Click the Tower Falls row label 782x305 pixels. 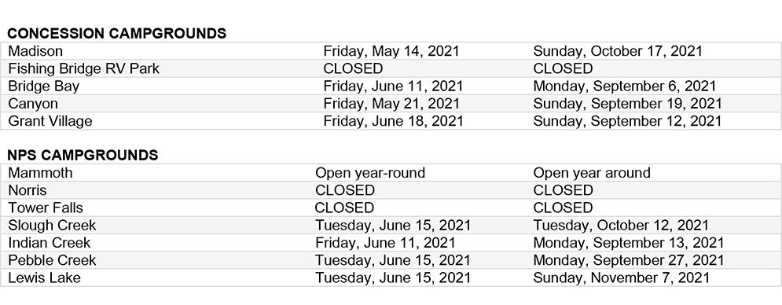click(x=46, y=208)
